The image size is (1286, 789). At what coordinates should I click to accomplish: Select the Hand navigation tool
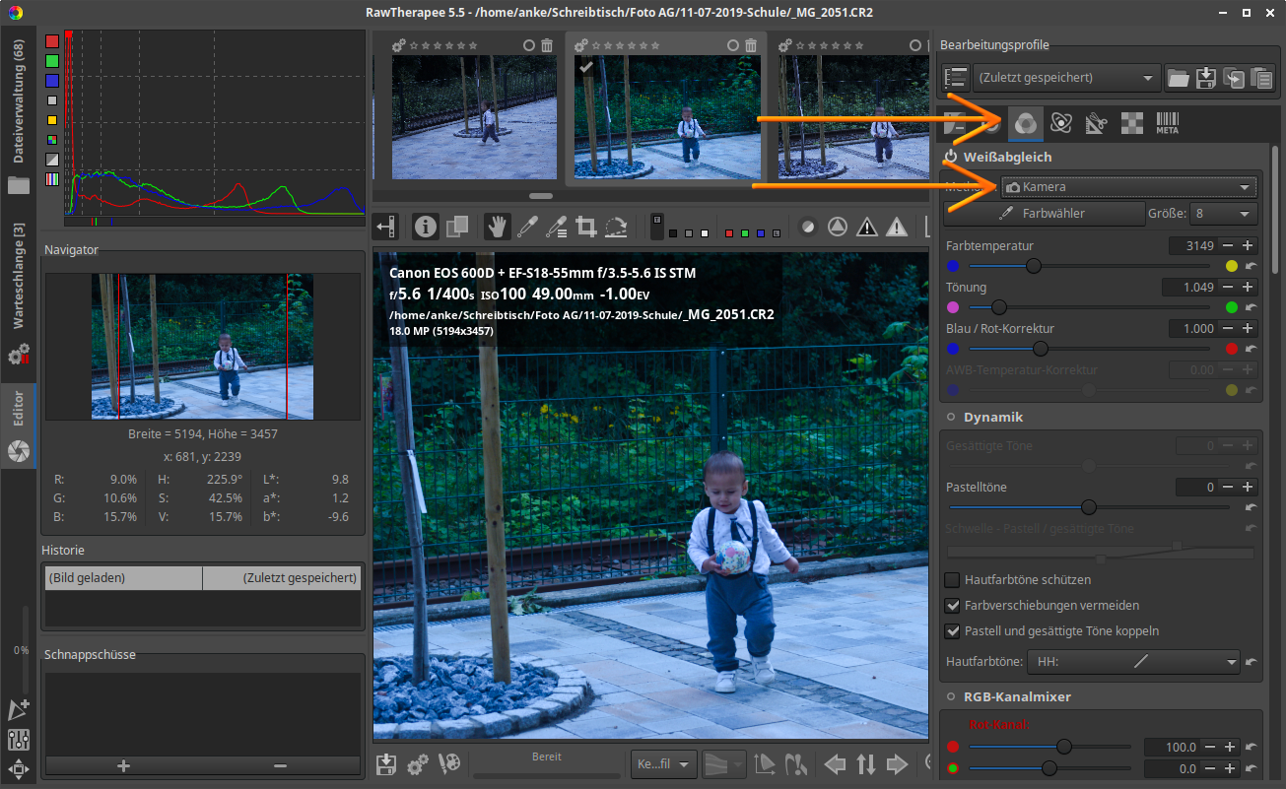(x=497, y=227)
